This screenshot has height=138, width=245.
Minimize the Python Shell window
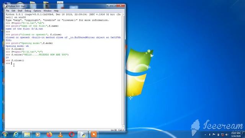click(109, 6)
